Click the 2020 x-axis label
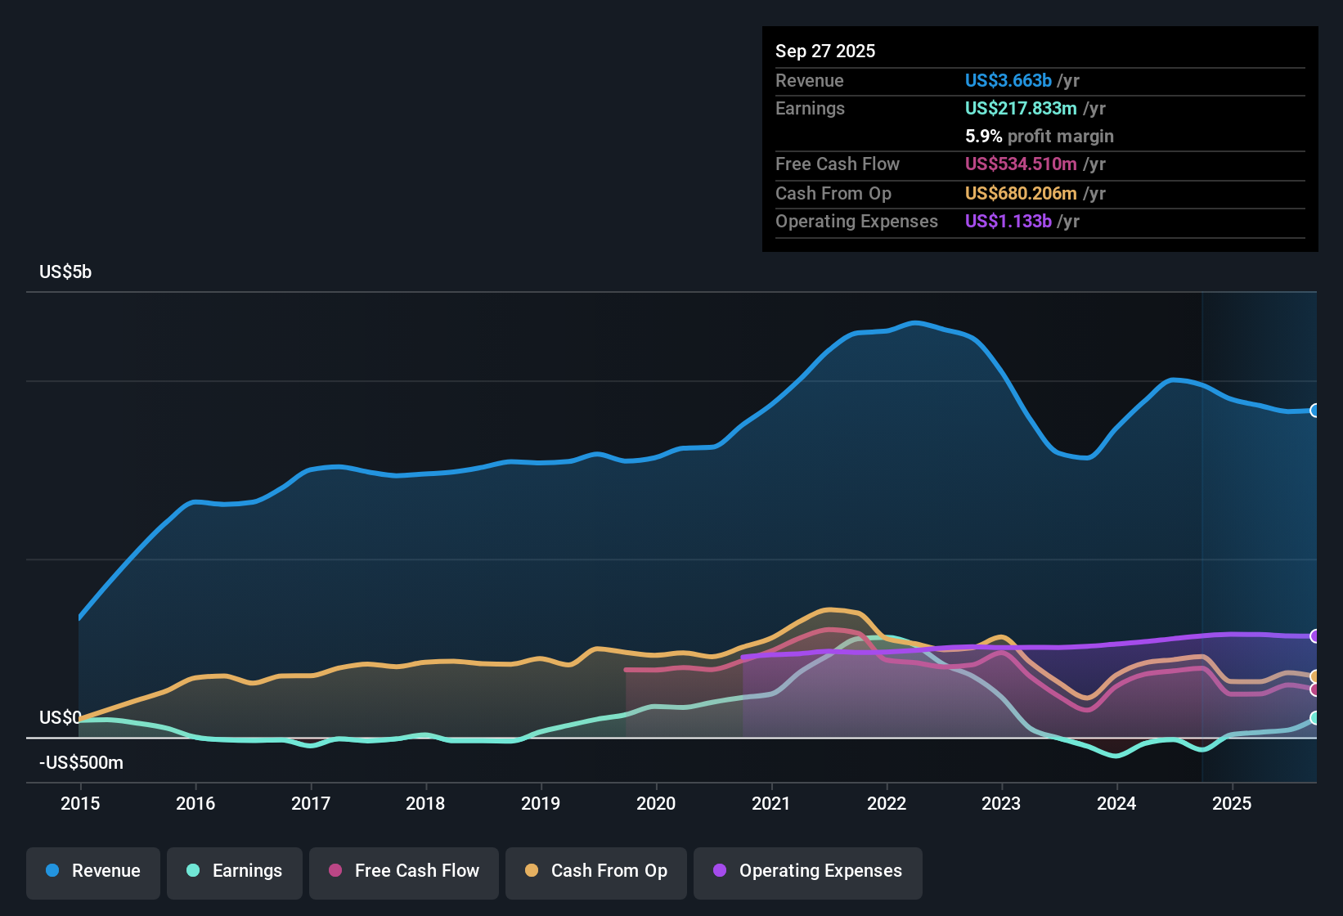This screenshot has height=916, width=1343. point(656,803)
